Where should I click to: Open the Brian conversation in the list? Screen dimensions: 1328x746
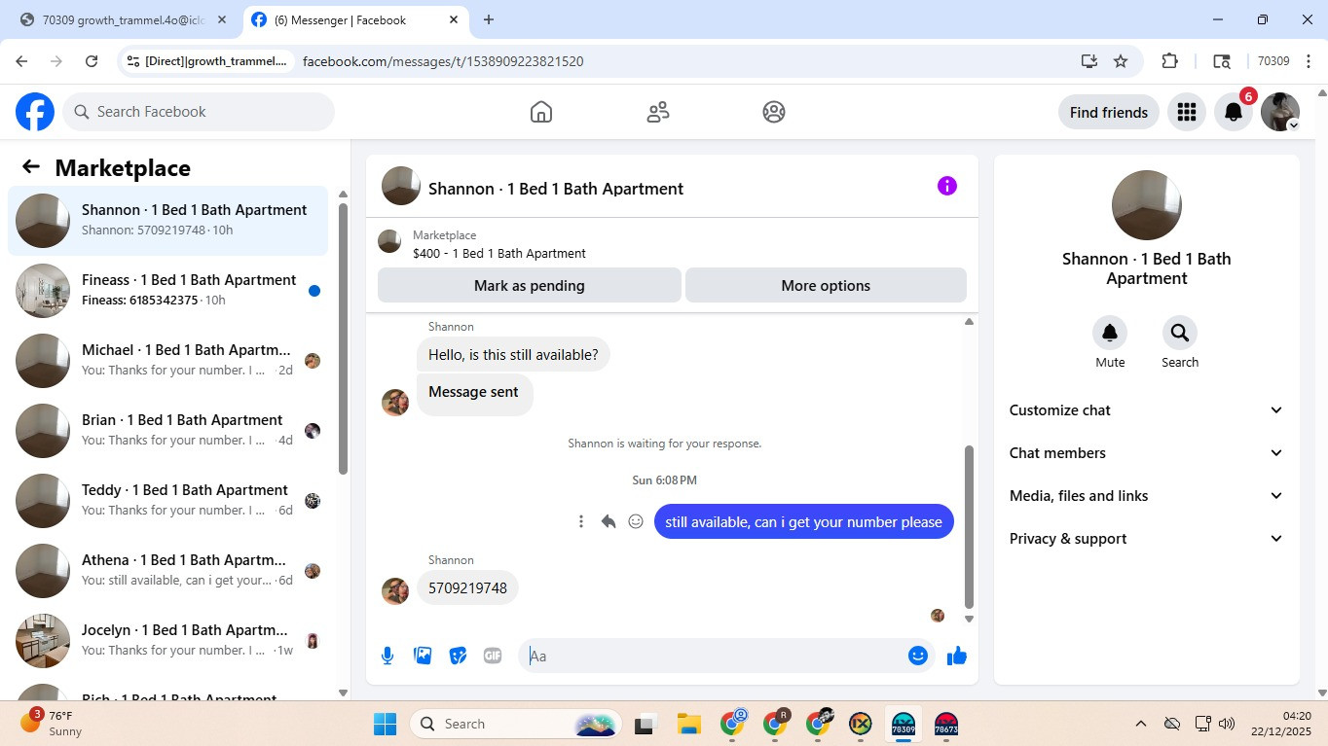click(x=168, y=431)
